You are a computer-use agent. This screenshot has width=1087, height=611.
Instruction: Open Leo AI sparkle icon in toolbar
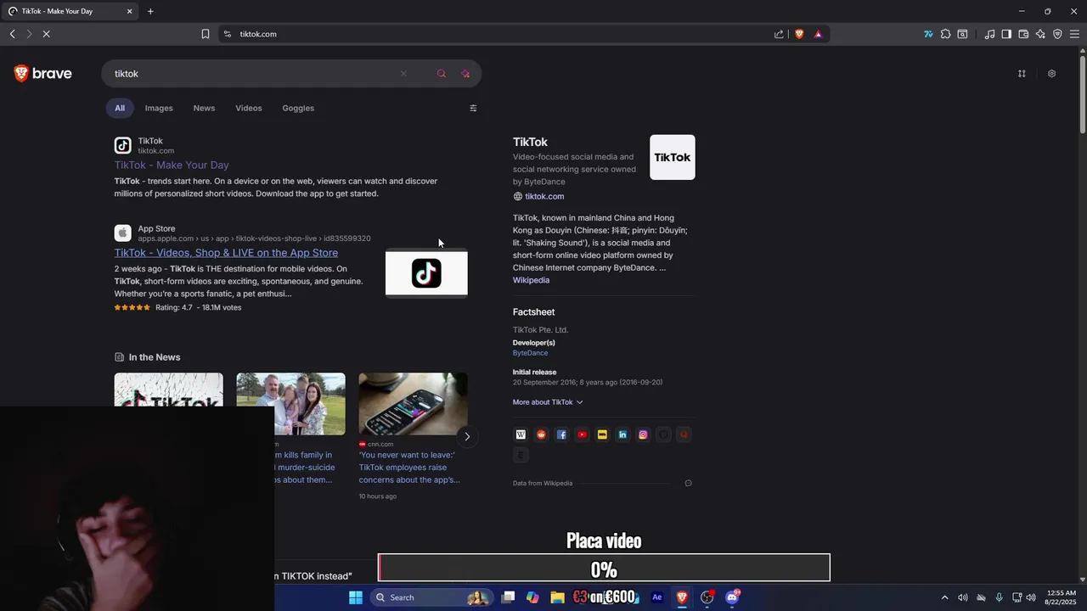pyautogui.click(x=1040, y=34)
